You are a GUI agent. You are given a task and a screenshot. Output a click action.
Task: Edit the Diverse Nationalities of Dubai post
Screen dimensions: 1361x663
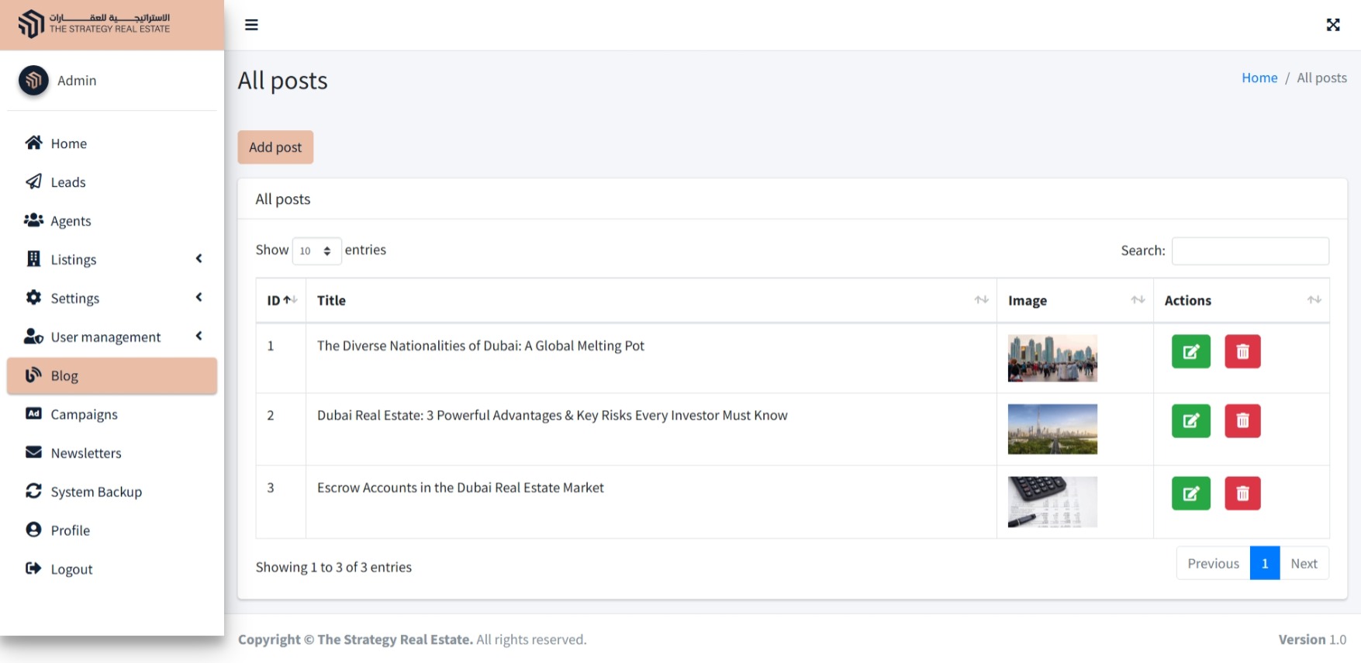tap(1190, 352)
